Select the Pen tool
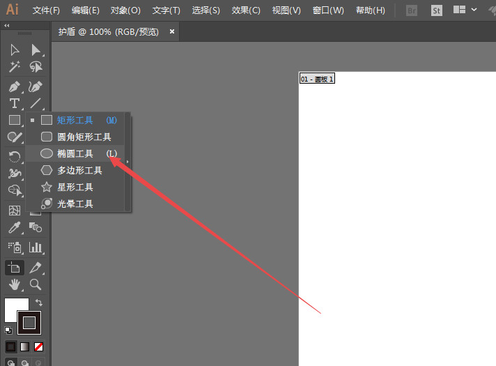The height and width of the screenshot is (366, 496). [x=15, y=86]
